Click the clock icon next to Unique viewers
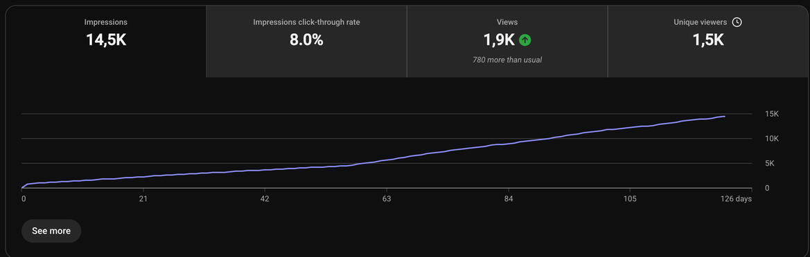The width and height of the screenshot is (810, 257). coord(737,22)
